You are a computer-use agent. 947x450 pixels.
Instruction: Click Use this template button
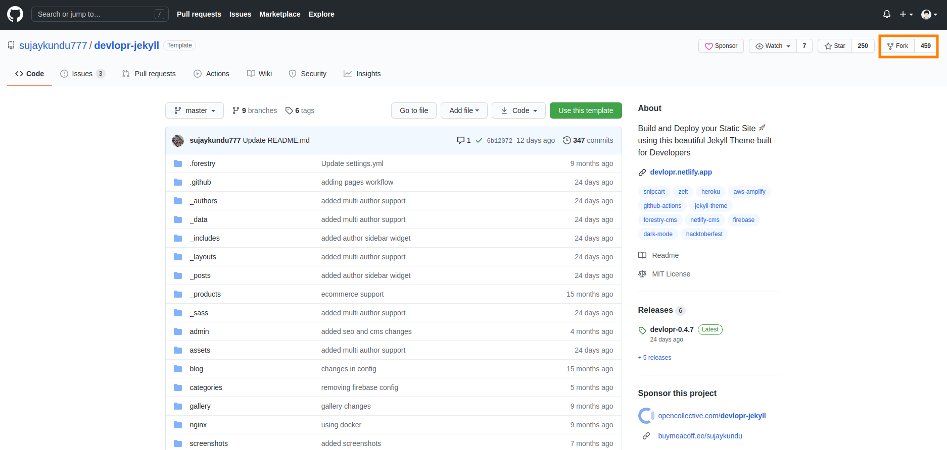click(x=586, y=110)
